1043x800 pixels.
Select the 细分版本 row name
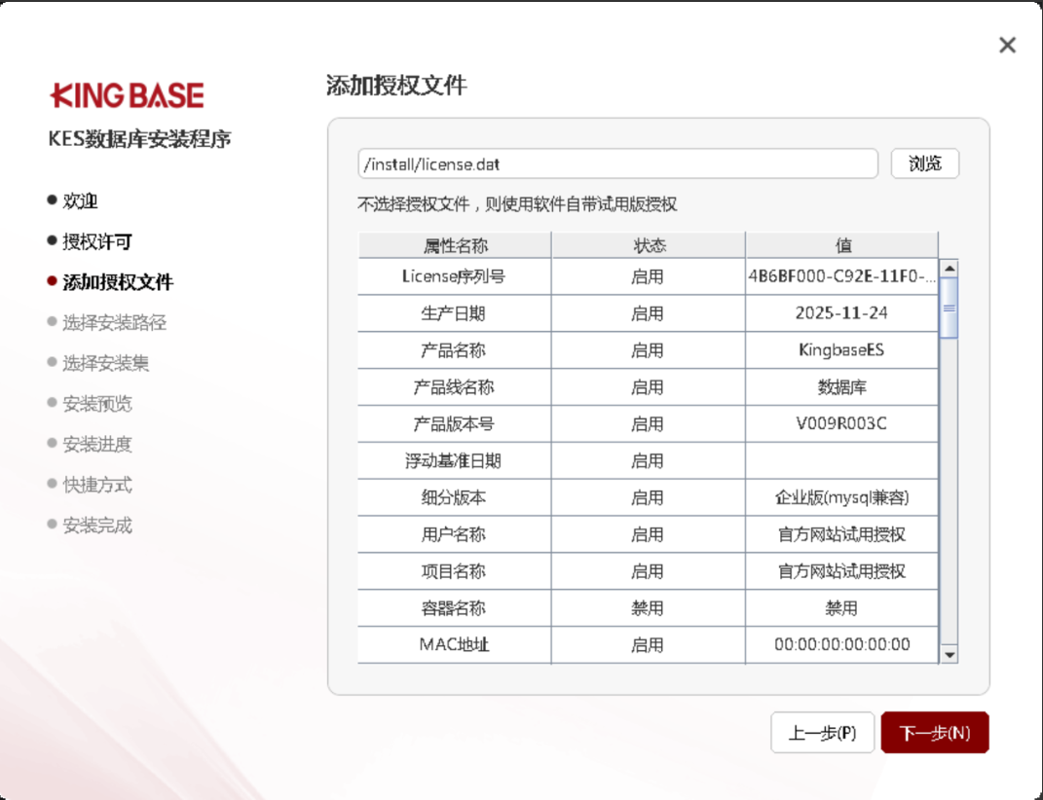[x=454, y=497]
